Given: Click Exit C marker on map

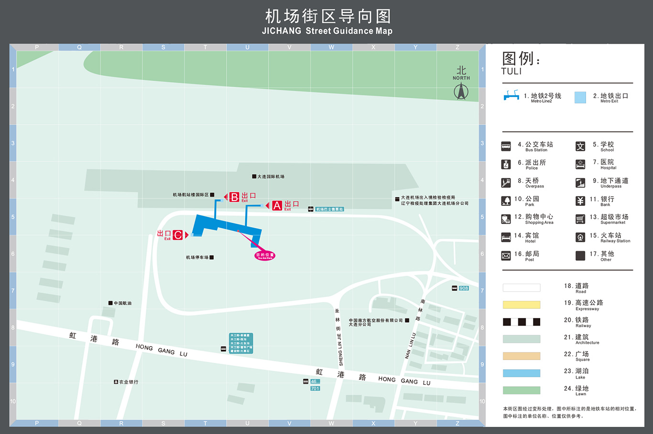Looking at the screenshot, I should point(178,235).
